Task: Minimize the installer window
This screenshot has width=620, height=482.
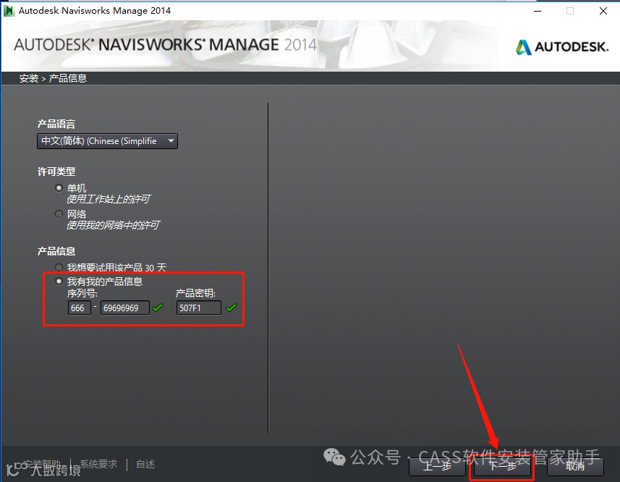Action: [538, 11]
